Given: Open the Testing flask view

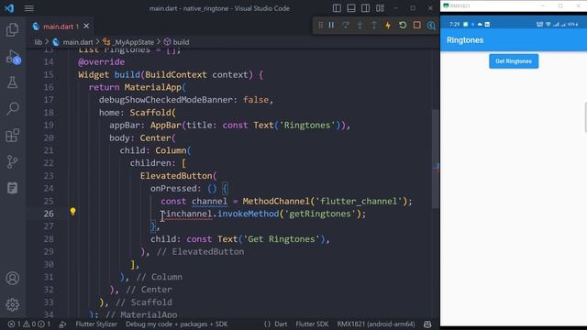Looking at the screenshot, I should coord(12,82).
